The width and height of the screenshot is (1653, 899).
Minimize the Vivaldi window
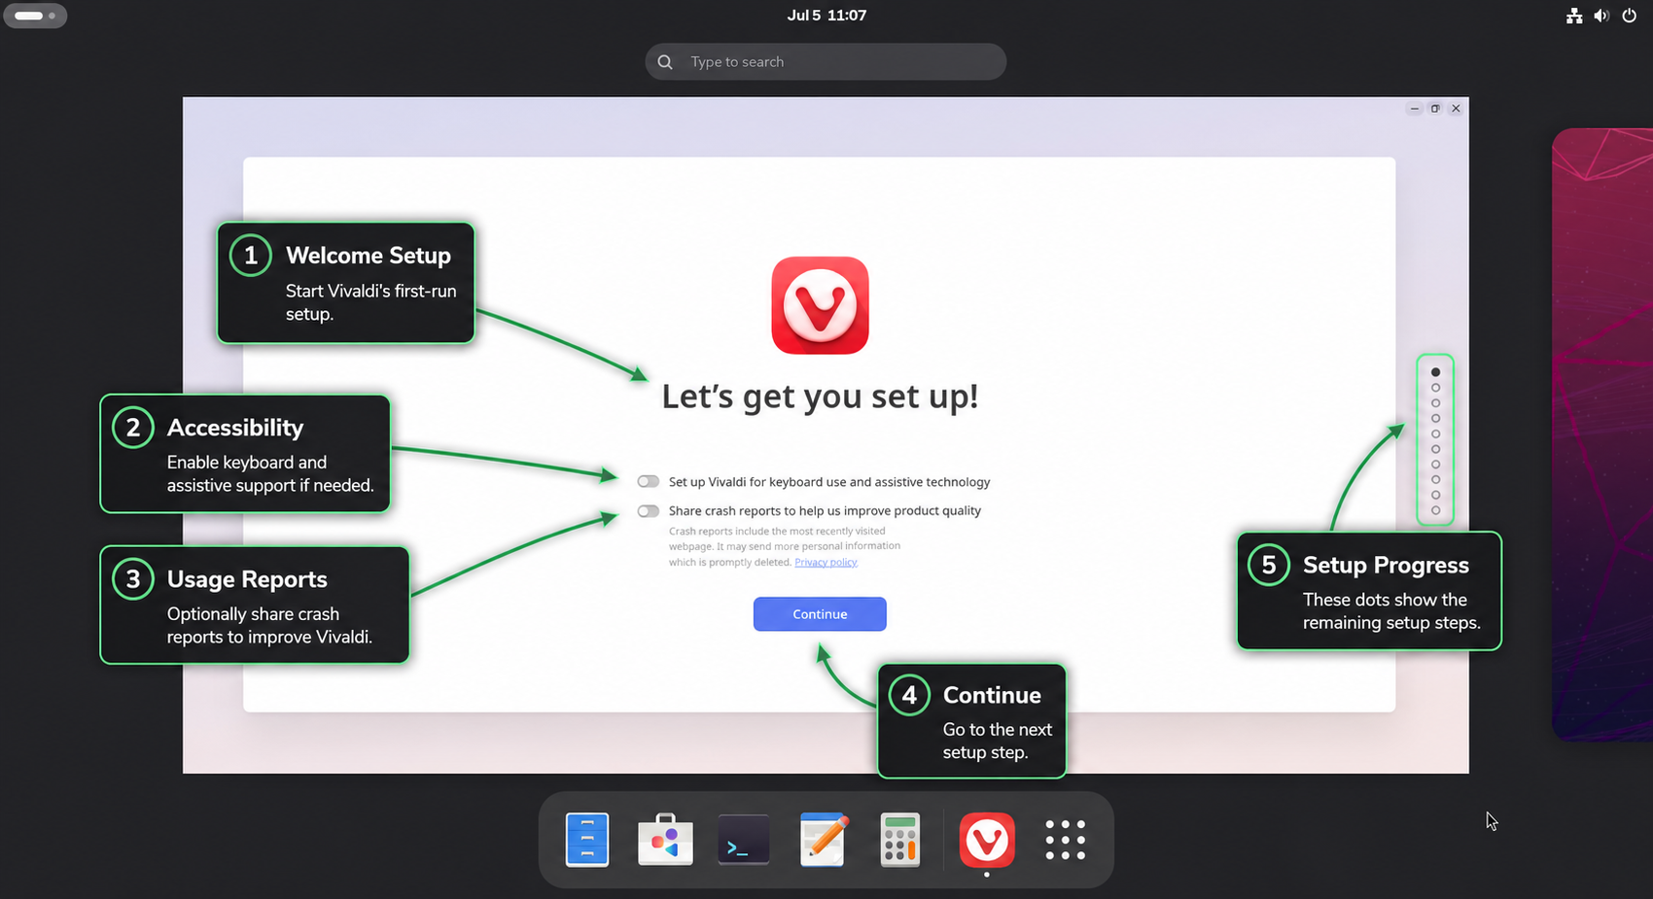(x=1415, y=109)
